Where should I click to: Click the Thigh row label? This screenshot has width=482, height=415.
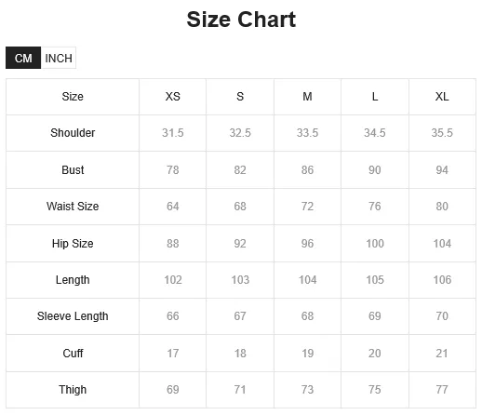click(x=73, y=390)
